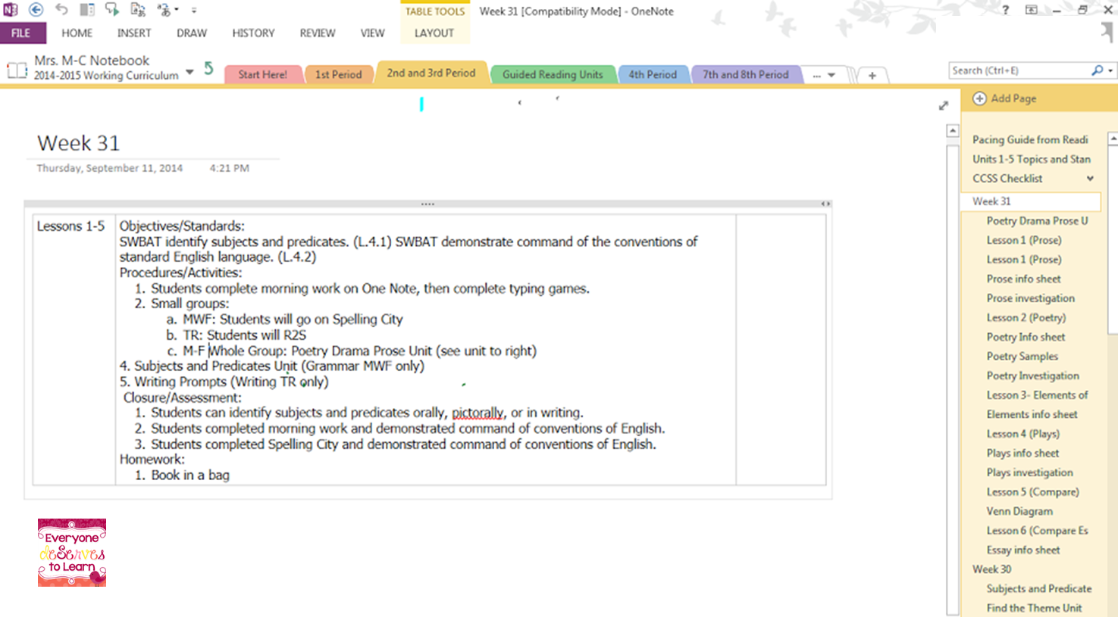The height and width of the screenshot is (617, 1118).
Task: Open the Translate document icon
Action: pos(138,10)
